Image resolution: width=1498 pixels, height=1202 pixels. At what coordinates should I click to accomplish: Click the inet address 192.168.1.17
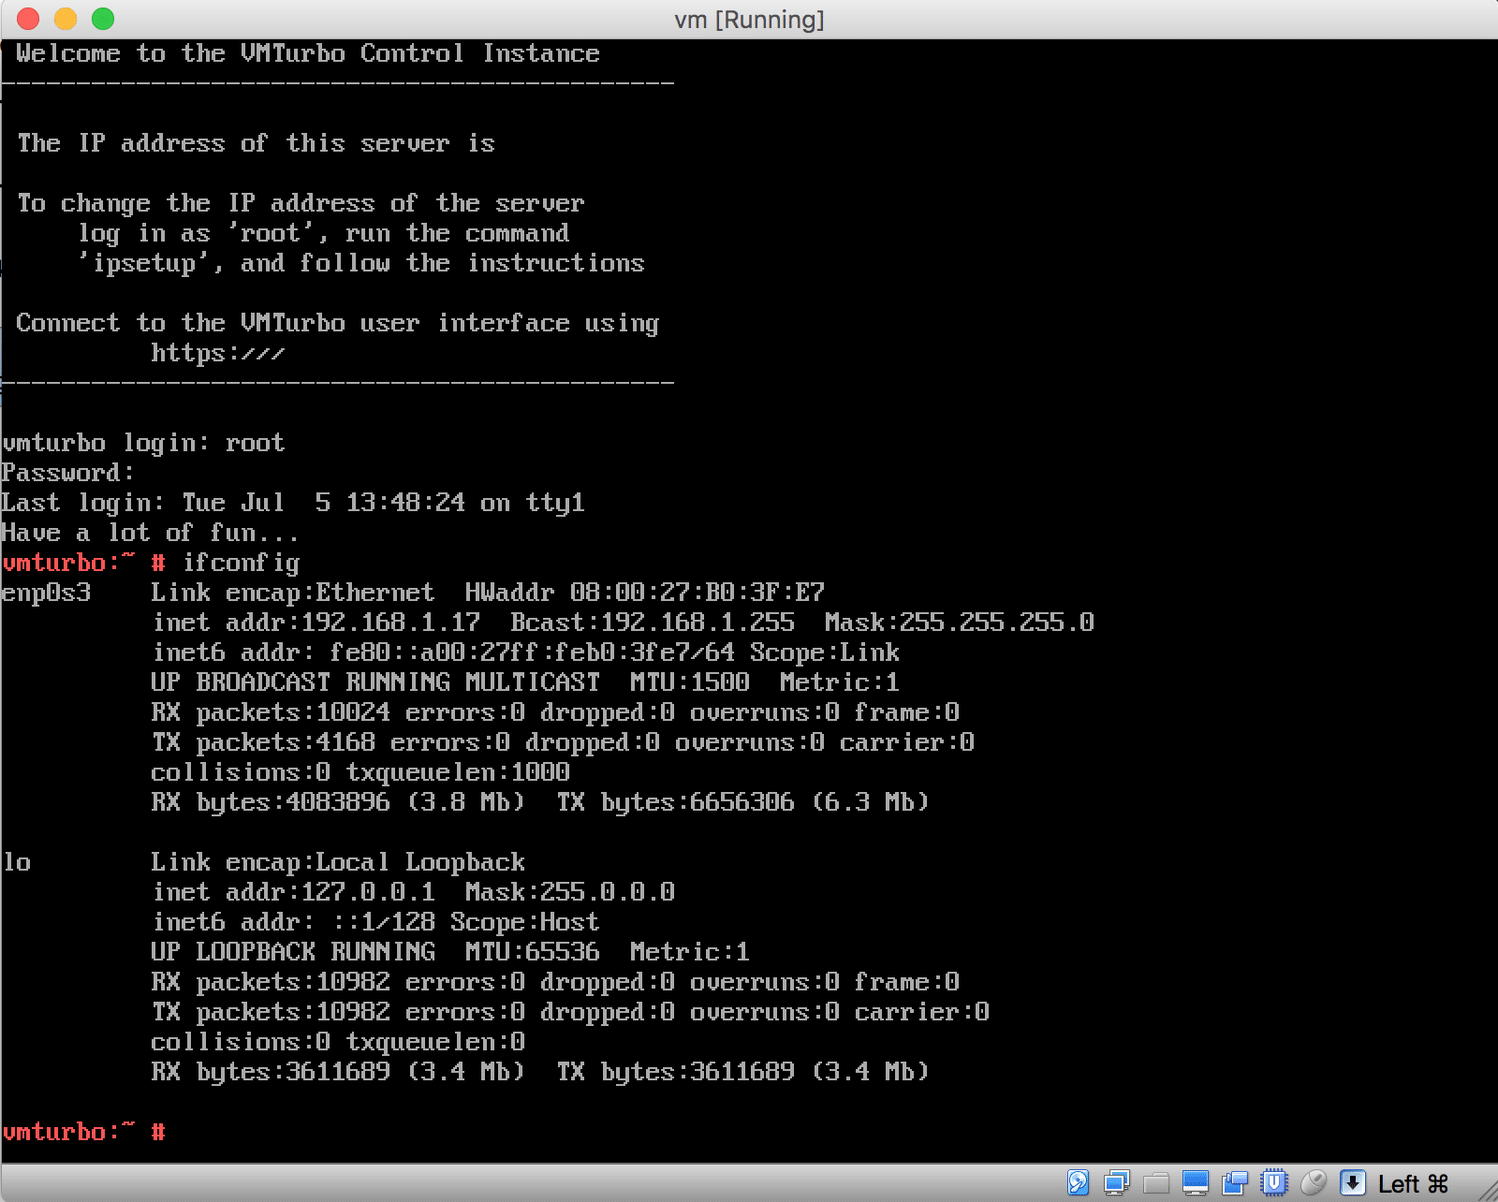(x=390, y=623)
